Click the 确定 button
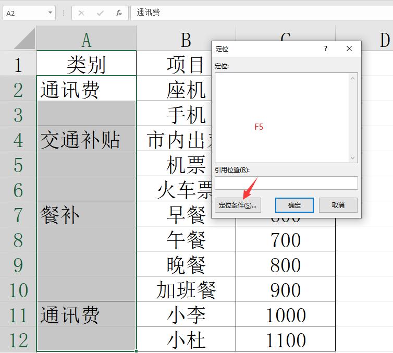This screenshot has height=353, width=393. click(294, 205)
